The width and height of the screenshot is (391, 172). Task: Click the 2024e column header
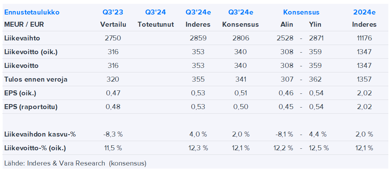pyautogui.click(x=364, y=12)
